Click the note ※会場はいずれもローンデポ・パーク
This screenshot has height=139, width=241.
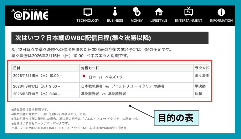(41, 123)
